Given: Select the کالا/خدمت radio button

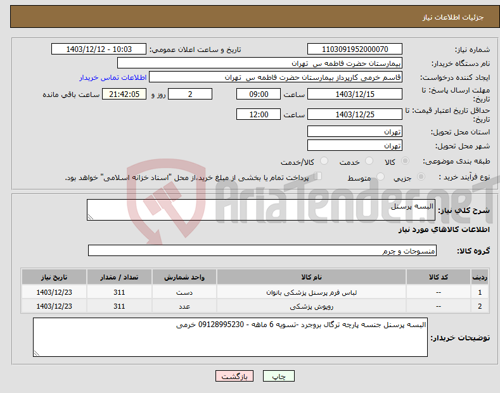Looking at the screenshot, I should 324,161.
